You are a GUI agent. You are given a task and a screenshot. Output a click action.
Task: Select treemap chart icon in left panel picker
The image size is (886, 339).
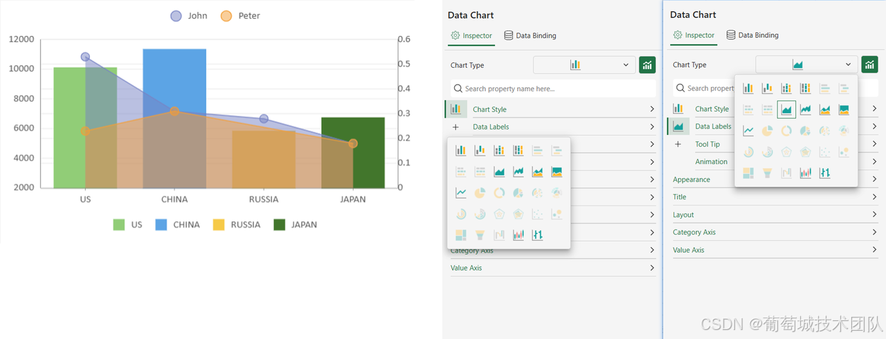click(x=460, y=235)
